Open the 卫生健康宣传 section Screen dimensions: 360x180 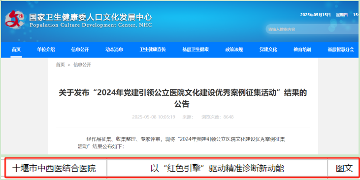tap(153, 50)
